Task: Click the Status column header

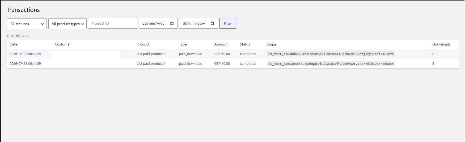Action: point(245,44)
